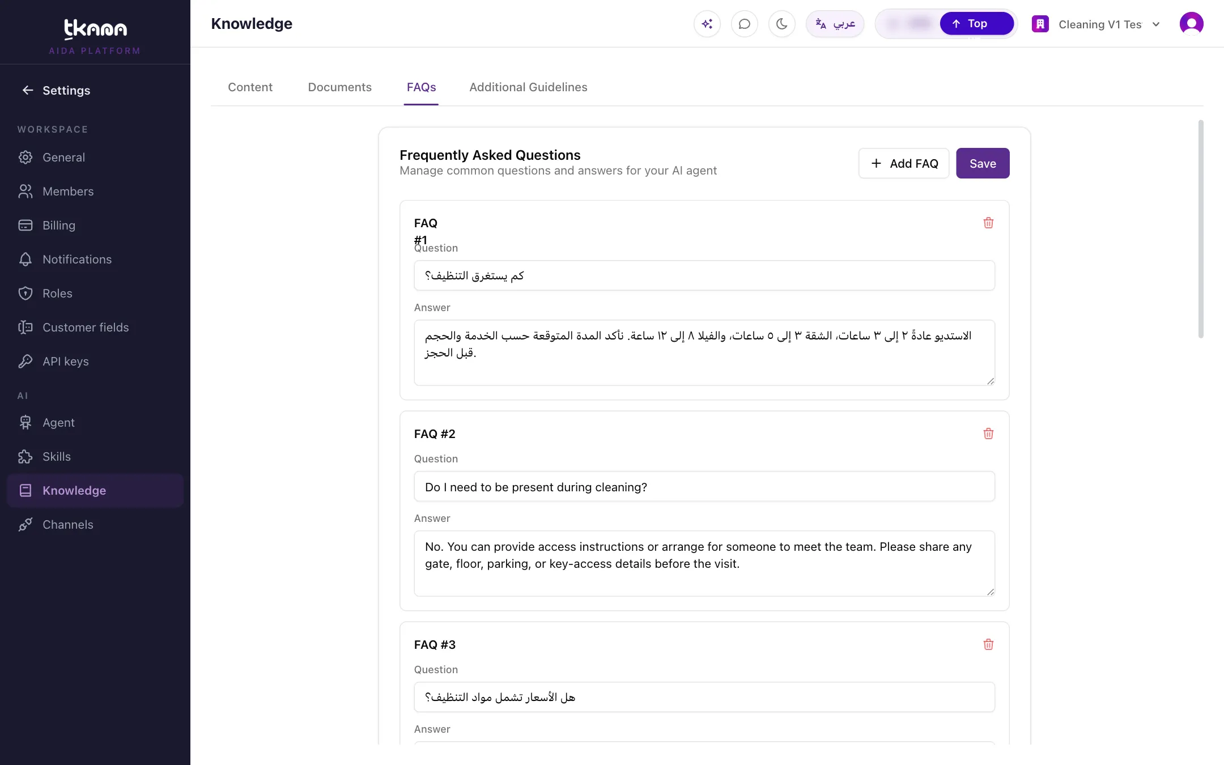Open the chat bubble icon

tap(744, 24)
